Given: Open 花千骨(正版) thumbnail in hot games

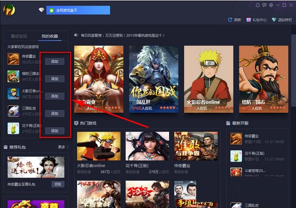Looking at the screenshot, I should click(x=147, y=146).
